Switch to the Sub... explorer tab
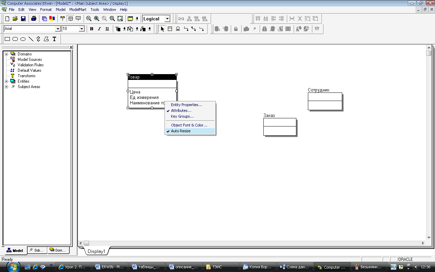The image size is (435, 272). click(37, 250)
